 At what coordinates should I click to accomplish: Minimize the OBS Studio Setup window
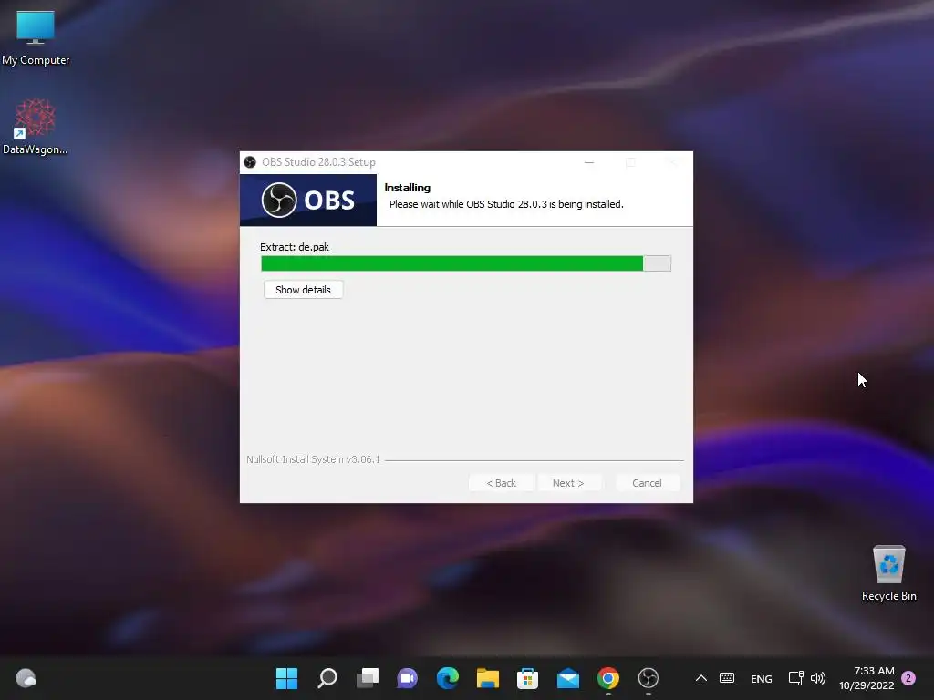click(x=589, y=162)
